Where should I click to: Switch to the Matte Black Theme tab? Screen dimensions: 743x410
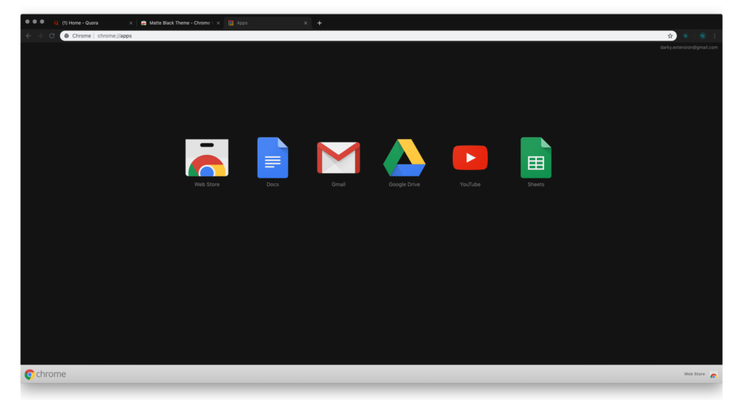click(180, 22)
